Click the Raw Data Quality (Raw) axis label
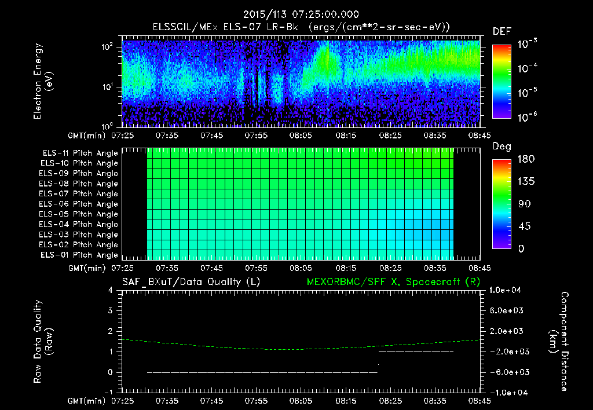The width and height of the screenshot is (593, 410). click(x=43, y=342)
